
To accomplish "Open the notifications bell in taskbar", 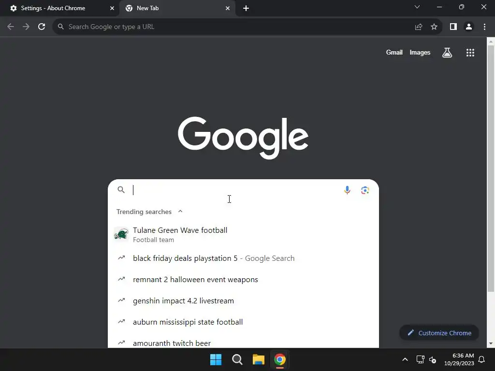I will (x=482, y=359).
